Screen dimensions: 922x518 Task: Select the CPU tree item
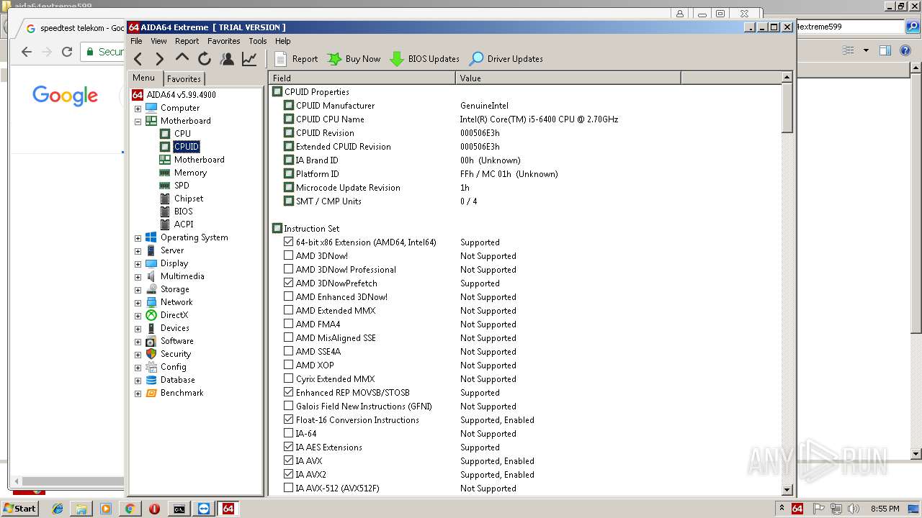tap(182, 134)
